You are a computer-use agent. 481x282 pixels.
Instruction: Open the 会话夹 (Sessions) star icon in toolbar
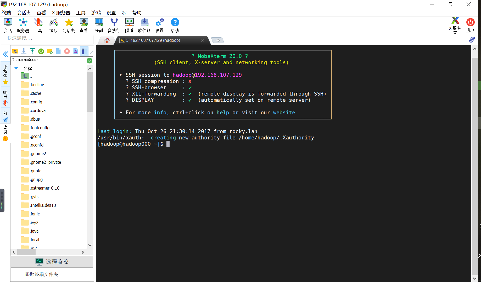point(69,25)
